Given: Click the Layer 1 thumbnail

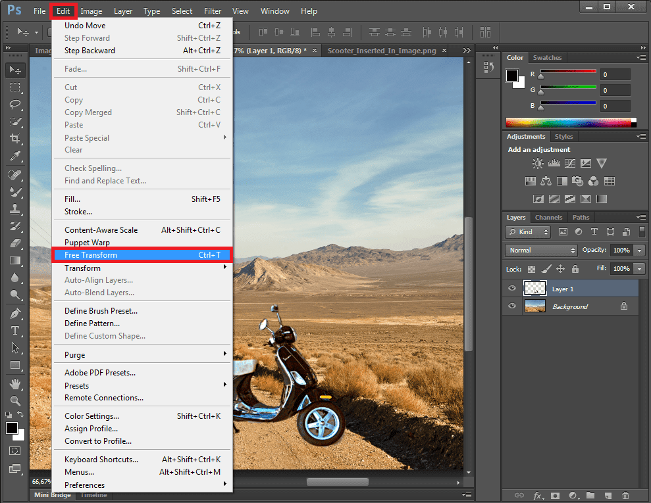Looking at the screenshot, I should [534, 288].
